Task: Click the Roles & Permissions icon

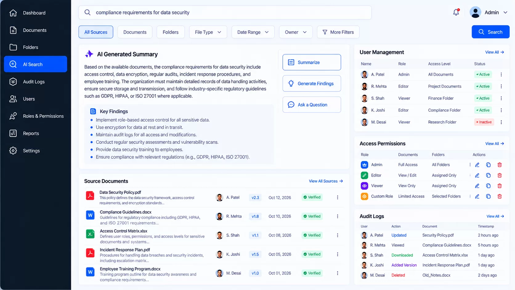Action: [13, 116]
